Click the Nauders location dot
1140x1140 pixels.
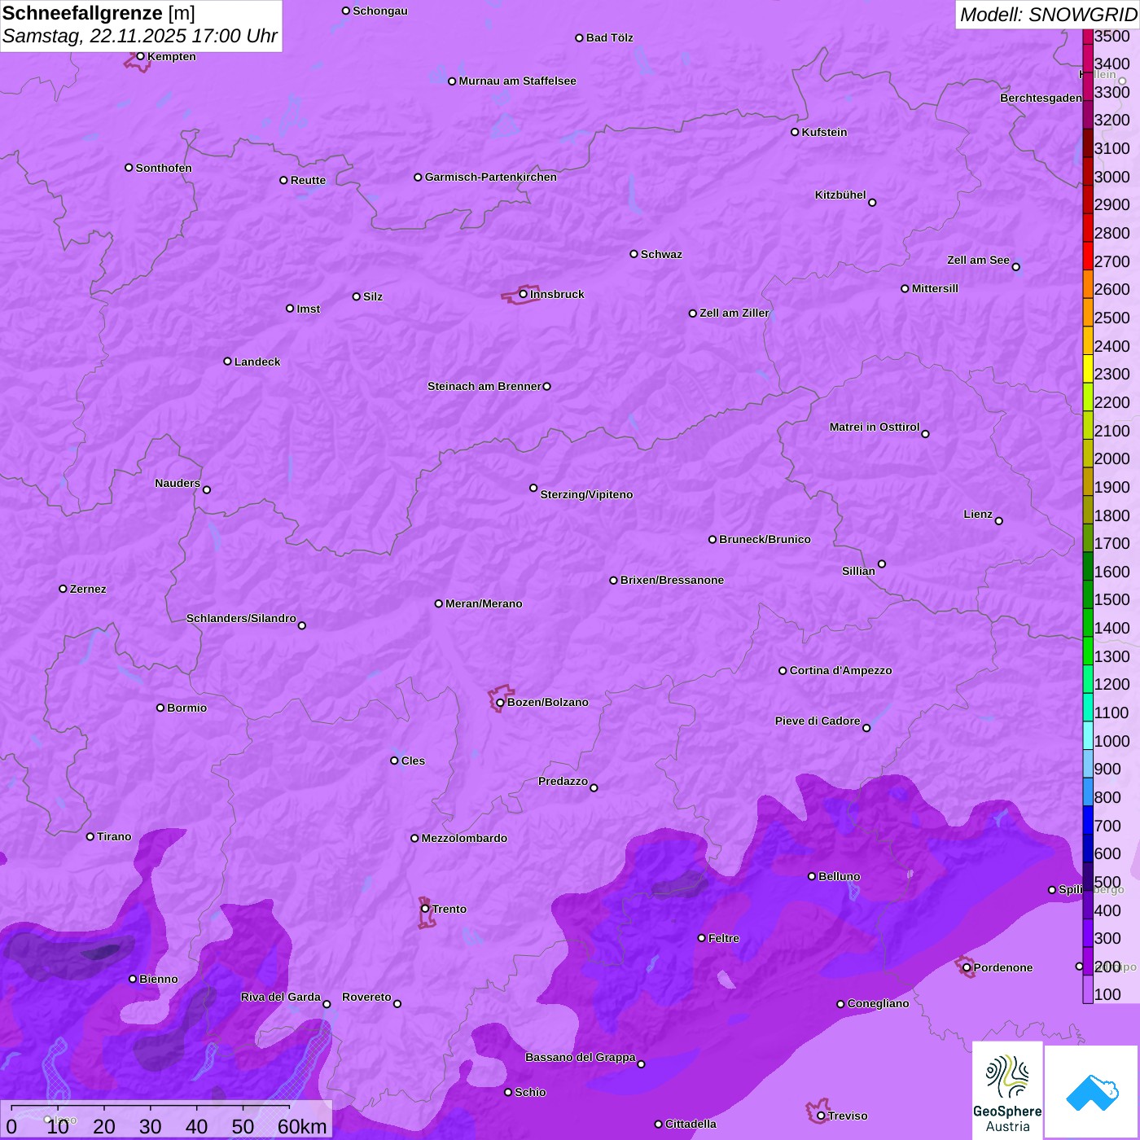[207, 489]
